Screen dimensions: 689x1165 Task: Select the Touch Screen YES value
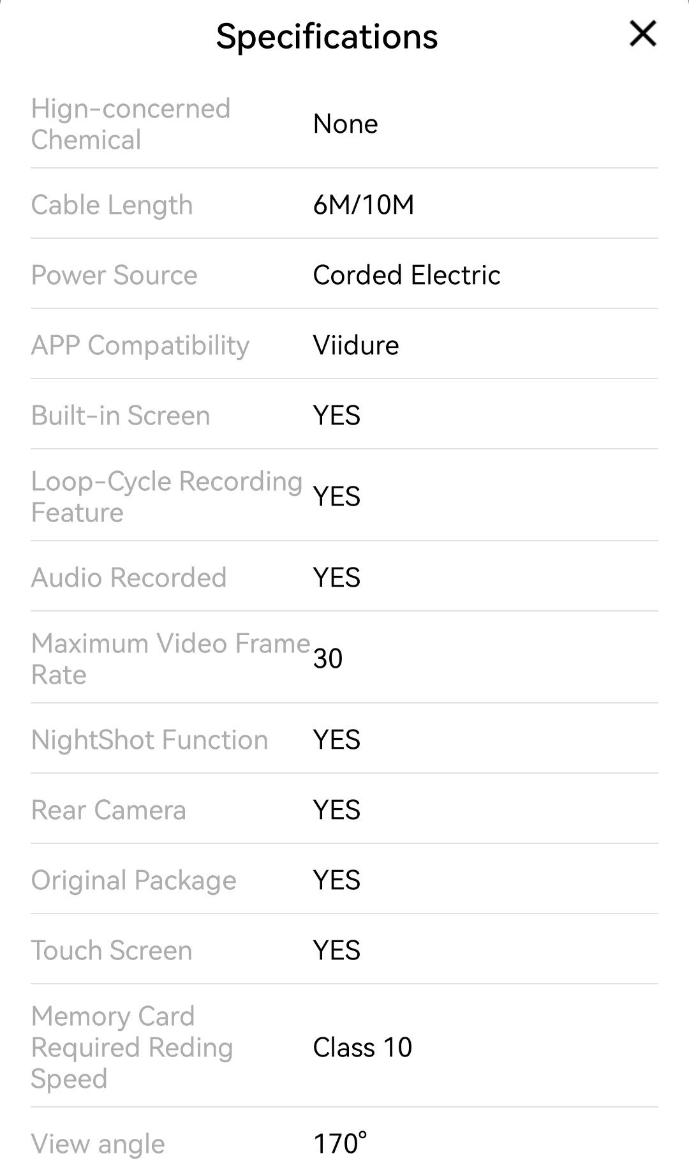pos(337,951)
